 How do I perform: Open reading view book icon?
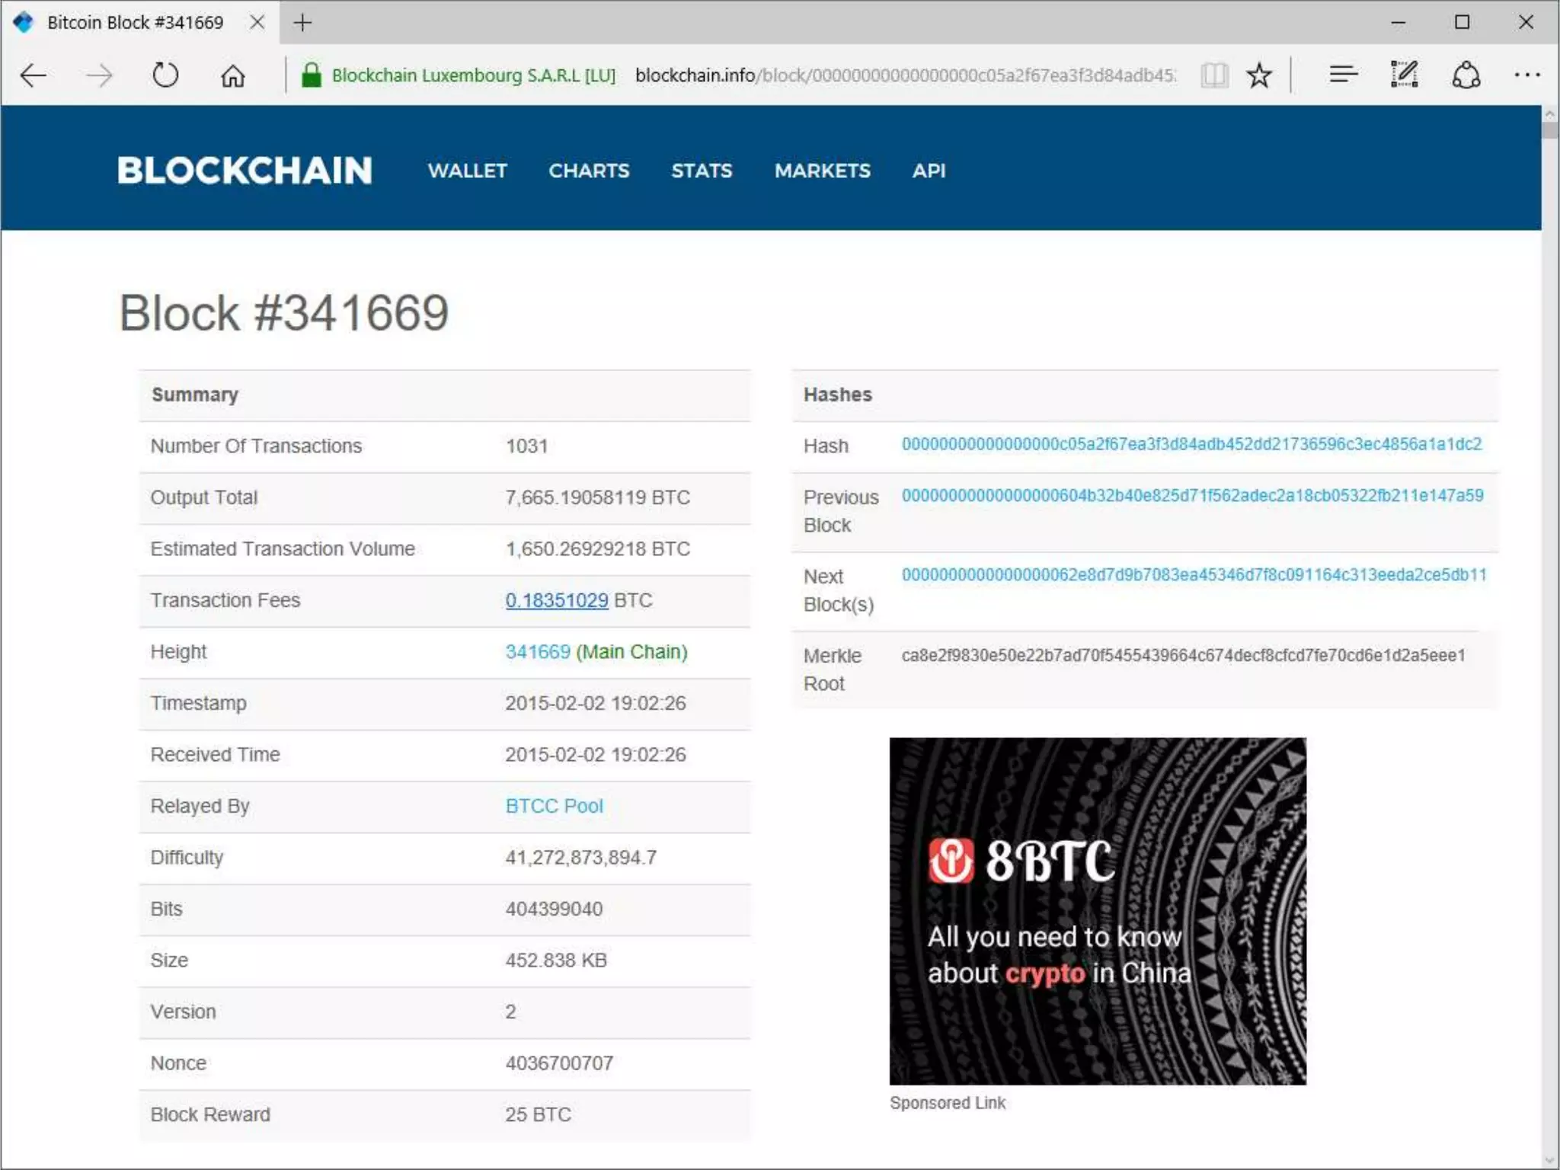point(1214,75)
